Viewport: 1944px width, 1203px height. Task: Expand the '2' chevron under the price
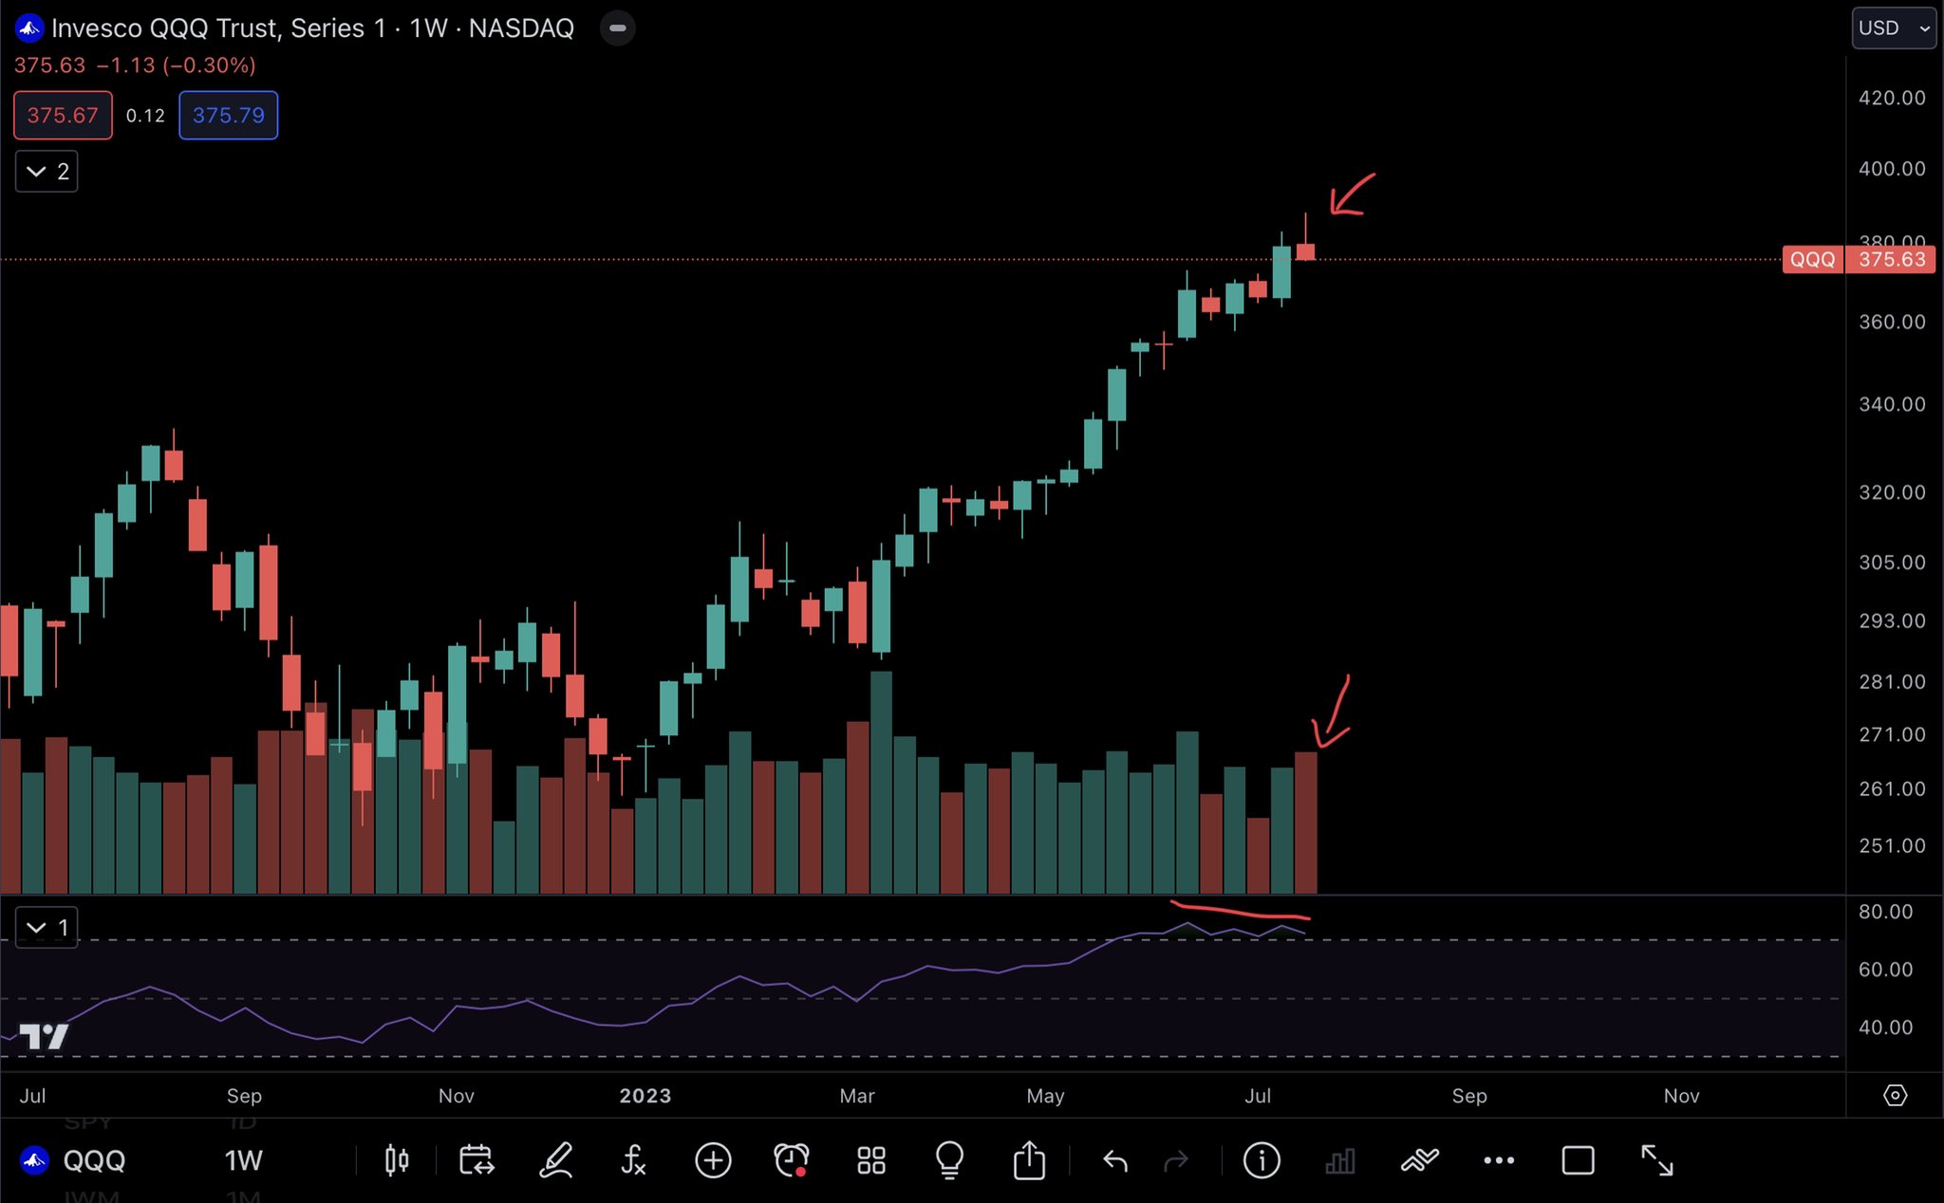46,172
